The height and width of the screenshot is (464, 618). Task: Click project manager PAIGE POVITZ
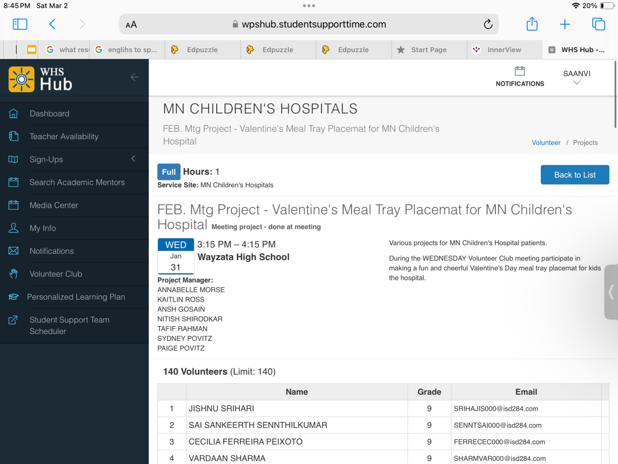181,348
